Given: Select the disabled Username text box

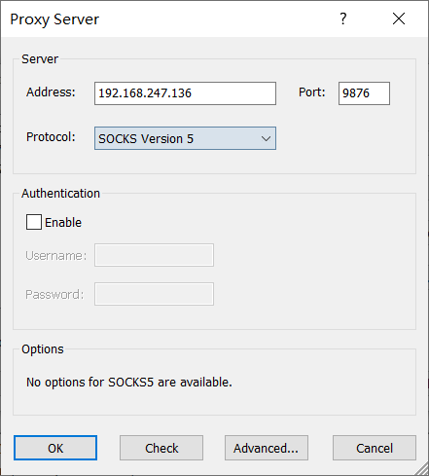Looking at the screenshot, I should pos(154,255).
